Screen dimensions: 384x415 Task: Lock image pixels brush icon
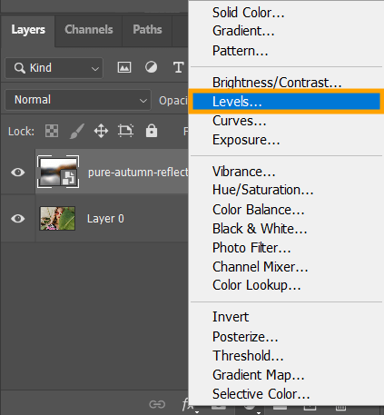77,131
